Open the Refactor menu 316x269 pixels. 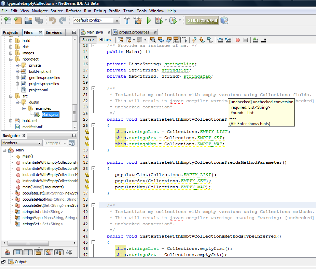coord(73,11)
